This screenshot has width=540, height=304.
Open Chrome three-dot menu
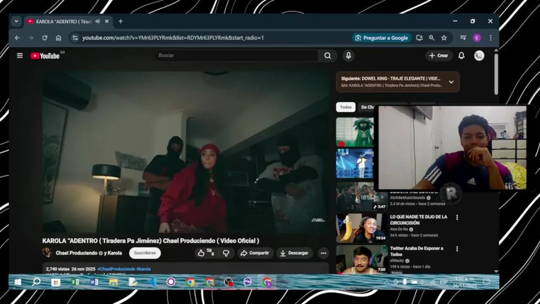point(491,38)
